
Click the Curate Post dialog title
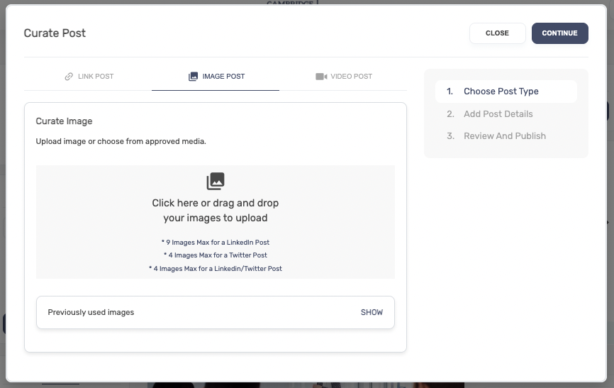[x=55, y=33]
